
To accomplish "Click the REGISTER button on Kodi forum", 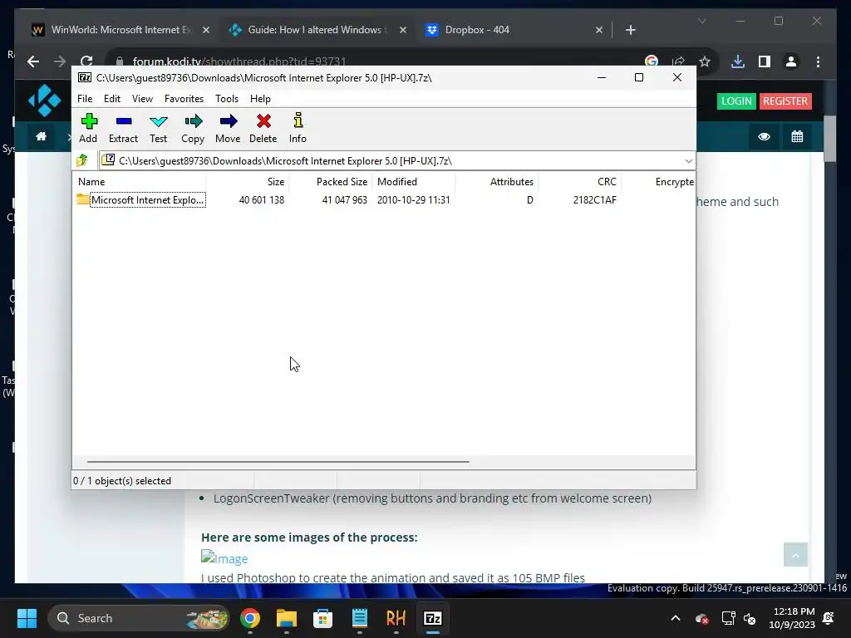I will (x=785, y=101).
